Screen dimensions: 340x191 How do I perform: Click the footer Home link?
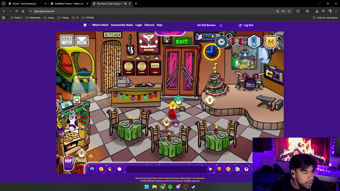click(138, 178)
